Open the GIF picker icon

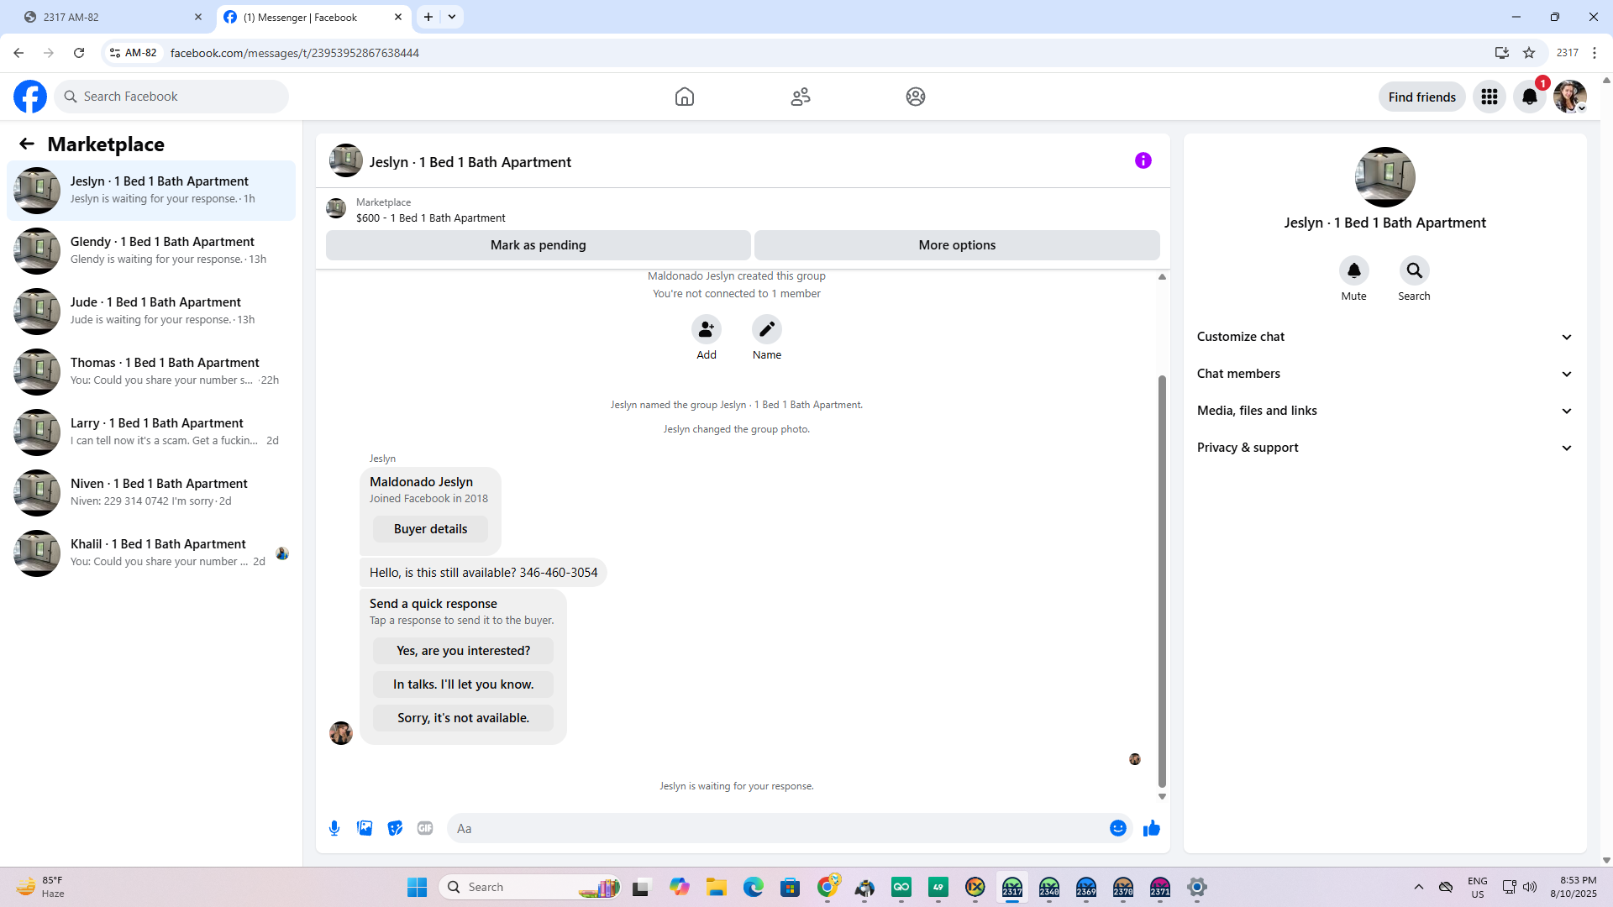pyautogui.click(x=425, y=828)
